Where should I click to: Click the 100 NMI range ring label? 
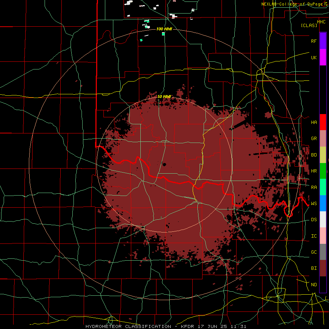[x=164, y=29]
